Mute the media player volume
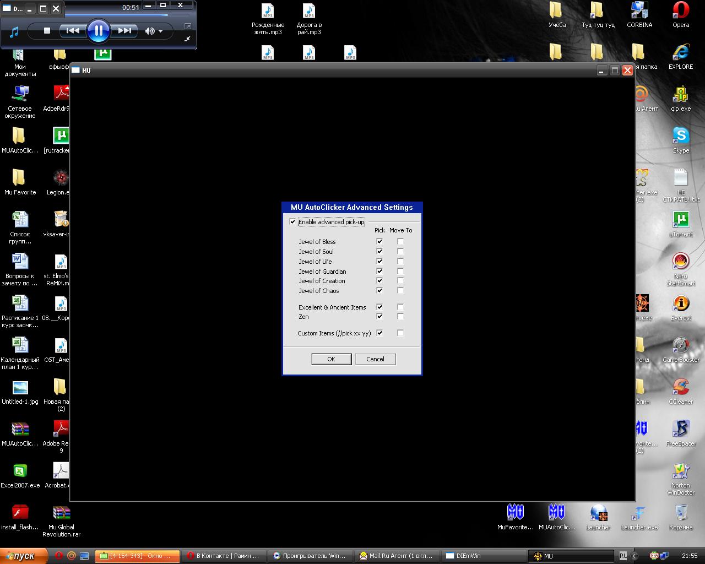The image size is (705, 564). point(150,31)
